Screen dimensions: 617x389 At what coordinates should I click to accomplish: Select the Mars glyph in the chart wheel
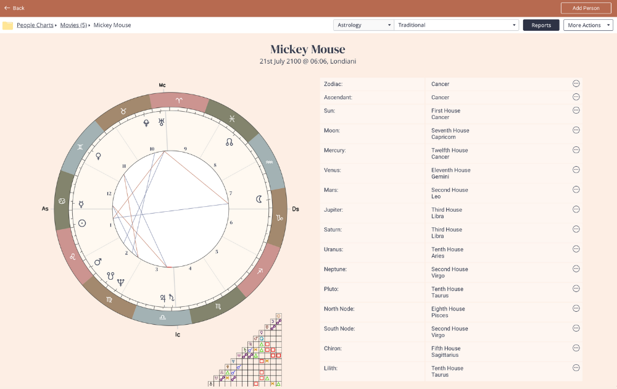98,262
